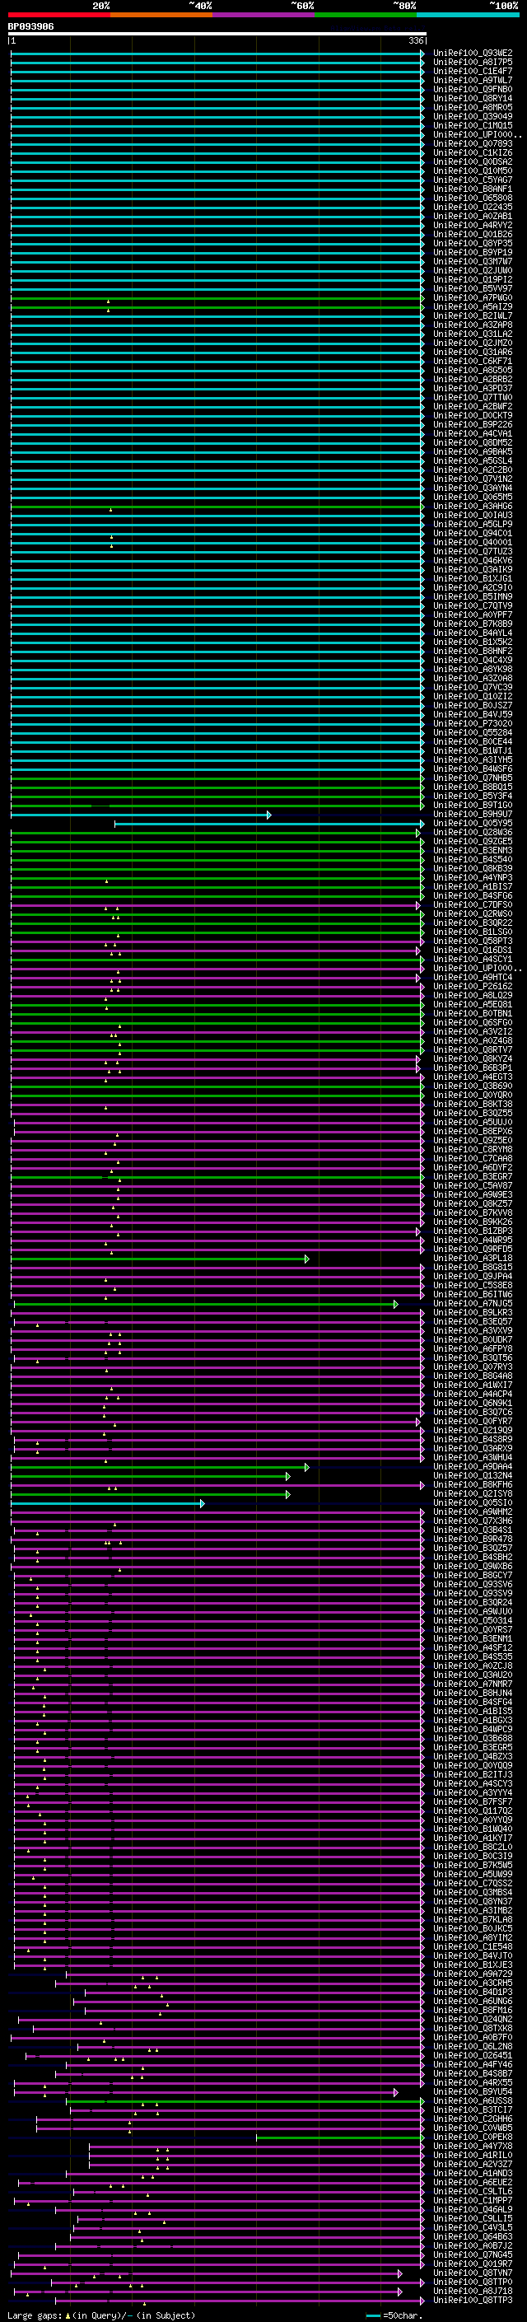Click the UniRef100_Q46KV6 label
This screenshot has width=527, height=2322.
(x=473, y=561)
